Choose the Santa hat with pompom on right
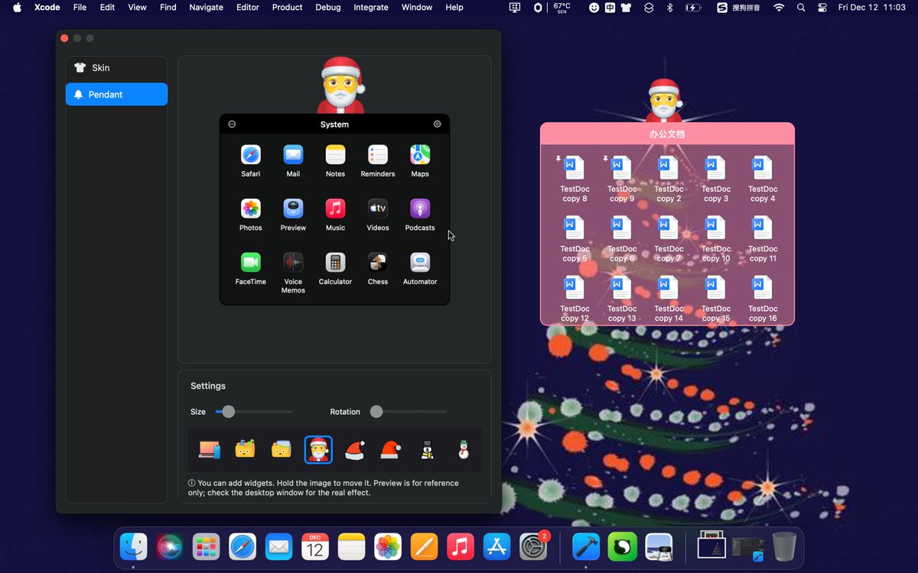 point(391,450)
